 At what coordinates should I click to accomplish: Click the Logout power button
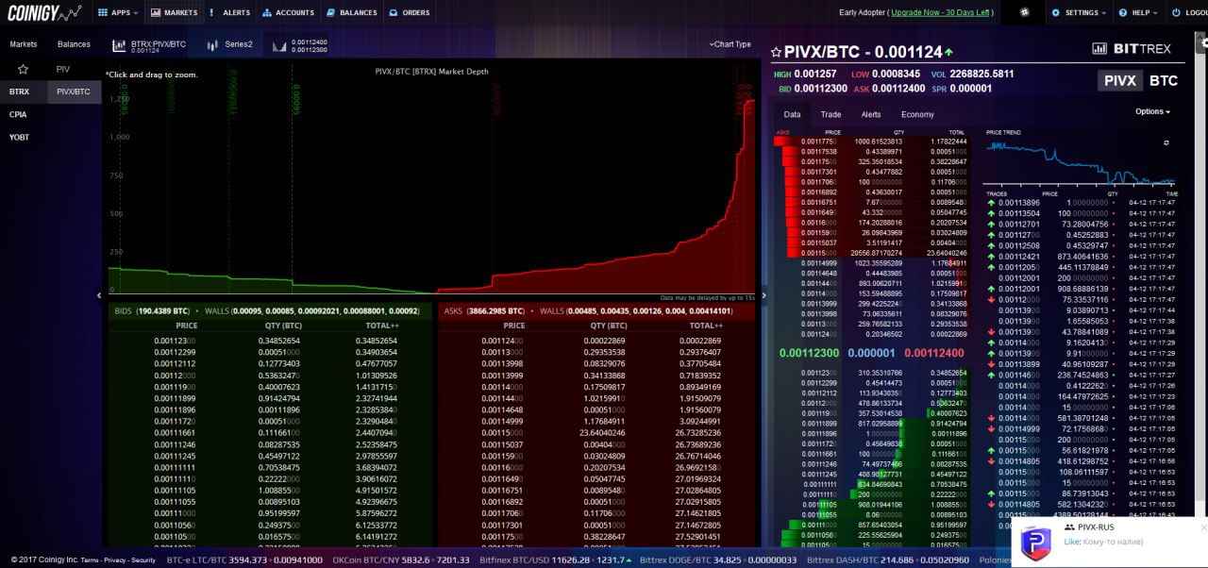point(1189,13)
